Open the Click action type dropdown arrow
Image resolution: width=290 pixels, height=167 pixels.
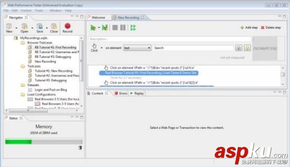click(x=101, y=48)
